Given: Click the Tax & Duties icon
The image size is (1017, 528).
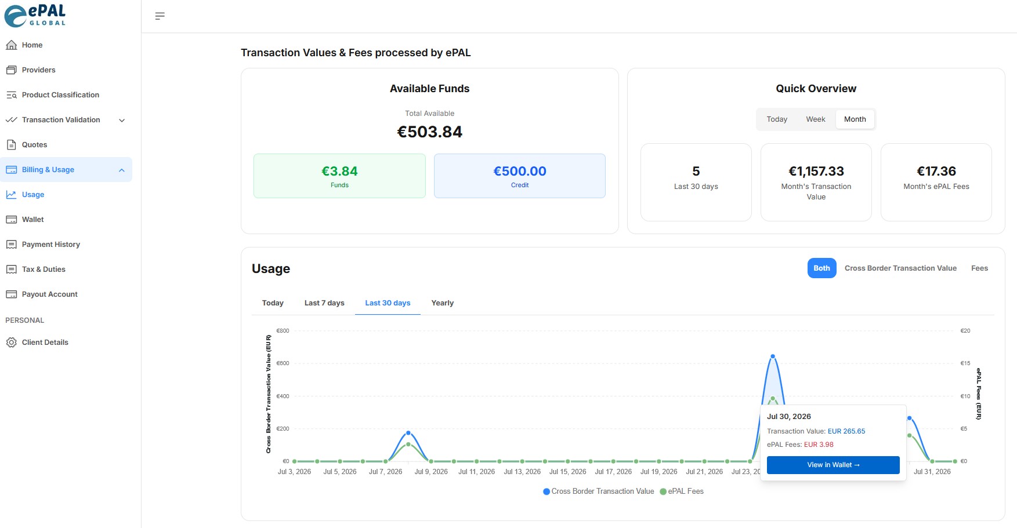Looking at the screenshot, I should click(x=11, y=270).
